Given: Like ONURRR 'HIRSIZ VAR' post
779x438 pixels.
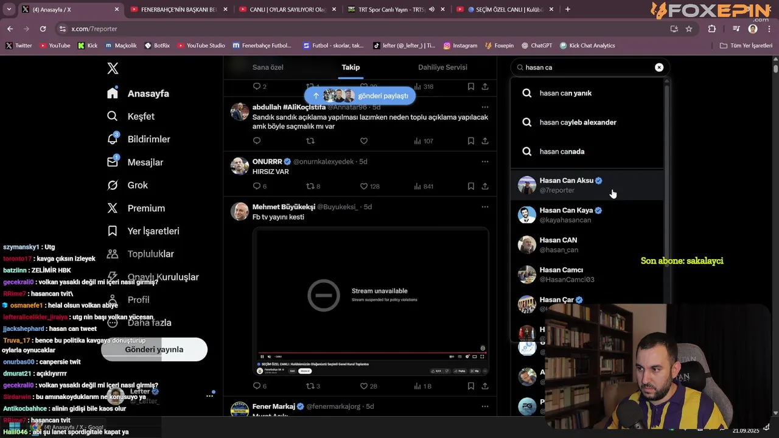Looking at the screenshot, I should pos(369,186).
